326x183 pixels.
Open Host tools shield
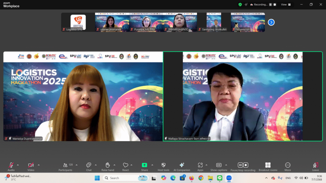(163, 167)
